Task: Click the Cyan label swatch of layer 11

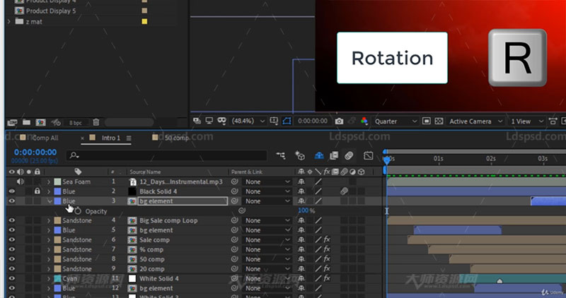Action: pos(57,278)
